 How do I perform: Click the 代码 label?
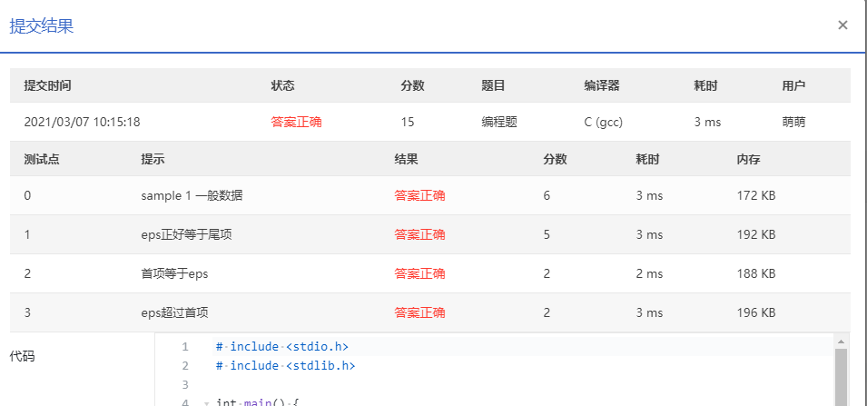click(x=22, y=356)
